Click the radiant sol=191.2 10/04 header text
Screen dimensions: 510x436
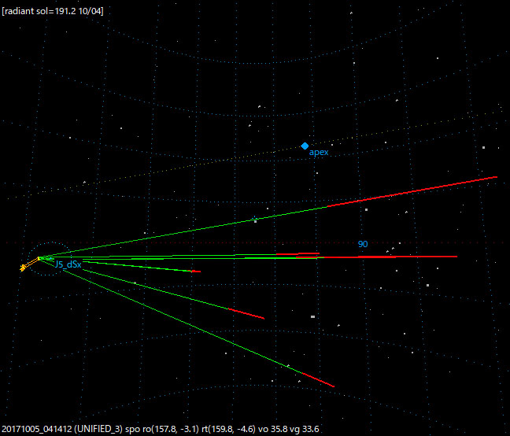pos(53,11)
